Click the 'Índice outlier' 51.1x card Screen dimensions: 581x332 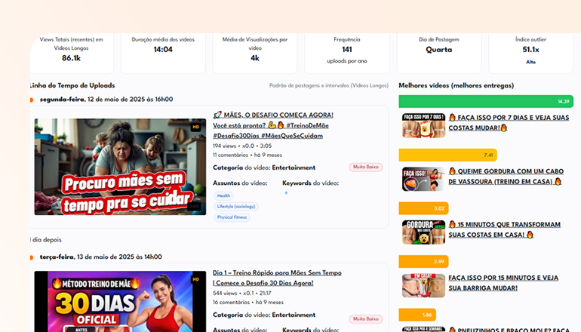pos(530,53)
